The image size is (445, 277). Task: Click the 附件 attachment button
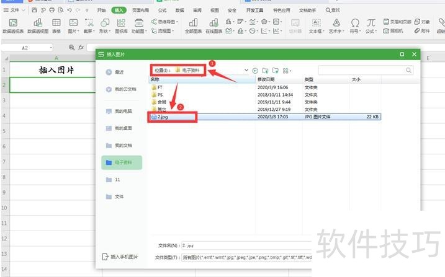pos(422,30)
